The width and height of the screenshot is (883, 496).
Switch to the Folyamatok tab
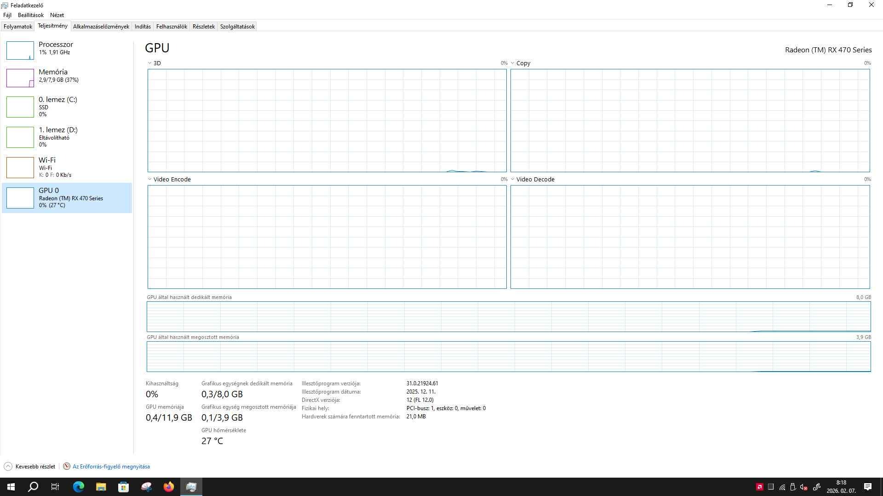coord(18,26)
